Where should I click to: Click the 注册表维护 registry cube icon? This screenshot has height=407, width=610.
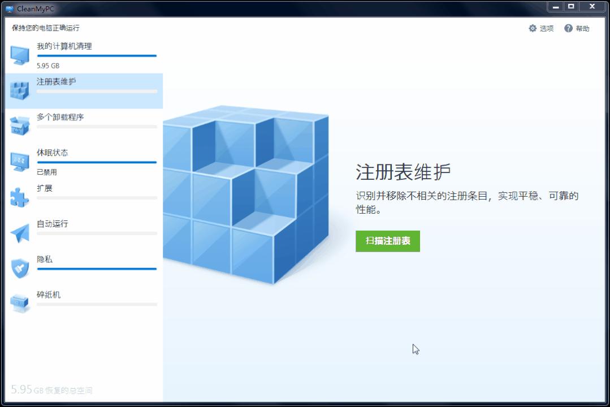point(19,90)
